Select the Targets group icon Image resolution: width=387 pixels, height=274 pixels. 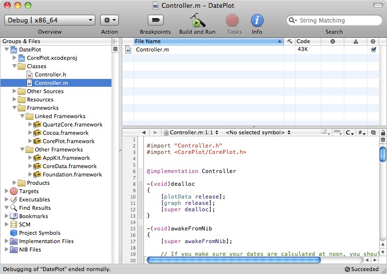pyautogui.click(x=14, y=191)
